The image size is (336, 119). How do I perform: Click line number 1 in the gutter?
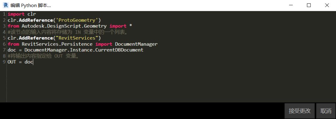pyautogui.click(x=4, y=14)
